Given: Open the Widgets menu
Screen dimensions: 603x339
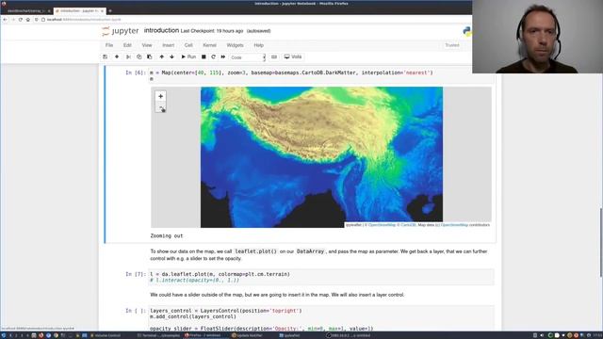Looking at the screenshot, I should (x=235, y=45).
